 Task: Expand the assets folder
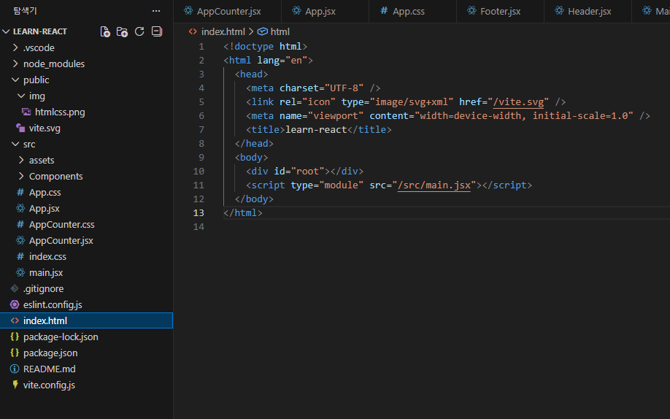point(42,160)
